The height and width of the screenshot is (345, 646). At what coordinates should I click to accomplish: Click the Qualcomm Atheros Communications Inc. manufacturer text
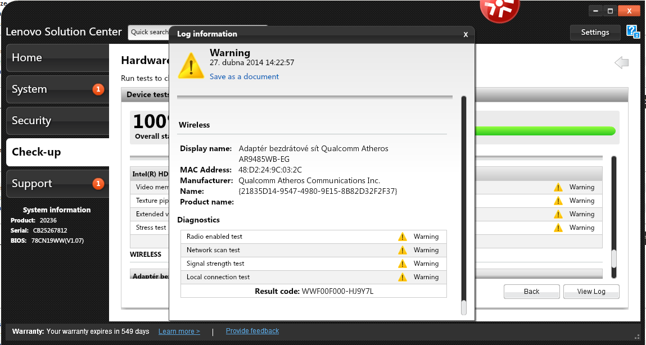(309, 180)
